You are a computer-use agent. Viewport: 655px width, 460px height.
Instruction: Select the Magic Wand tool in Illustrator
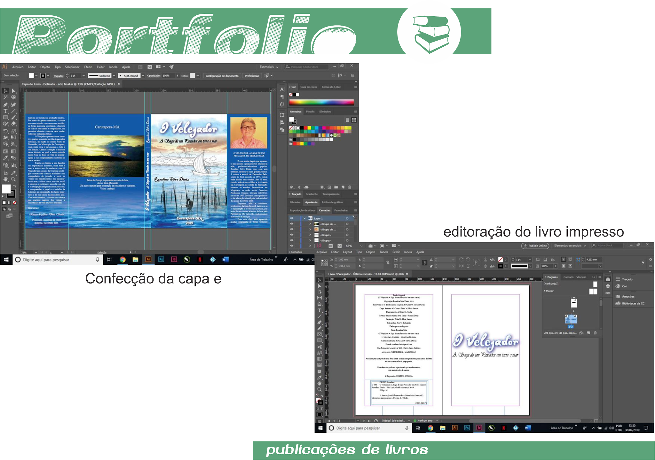(x=5, y=97)
